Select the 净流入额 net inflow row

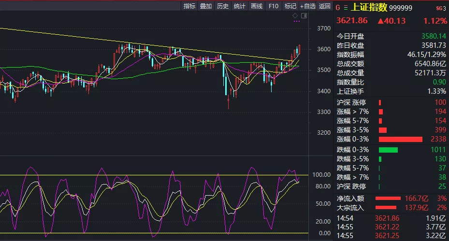click(x=391, y=198)
